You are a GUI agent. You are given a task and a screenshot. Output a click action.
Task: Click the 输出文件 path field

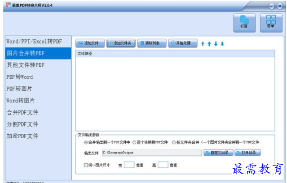152,153
